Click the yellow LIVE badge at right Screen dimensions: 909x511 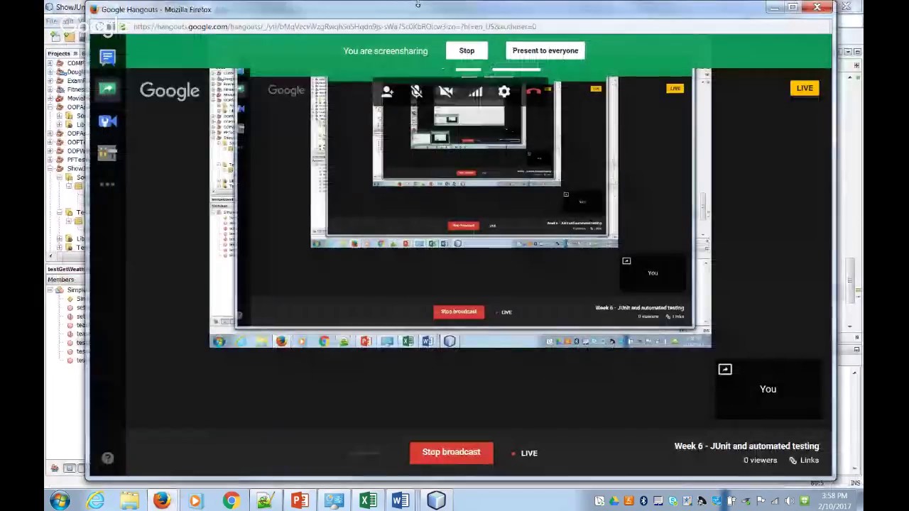click(x=805, y=88)
